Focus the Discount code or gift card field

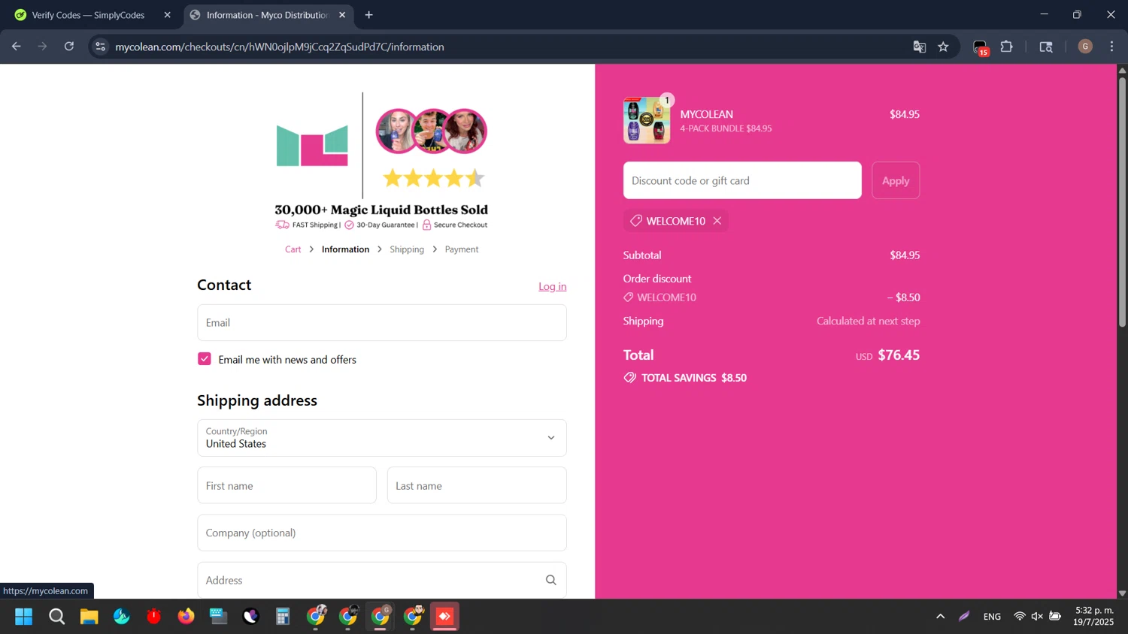point(742,180)
